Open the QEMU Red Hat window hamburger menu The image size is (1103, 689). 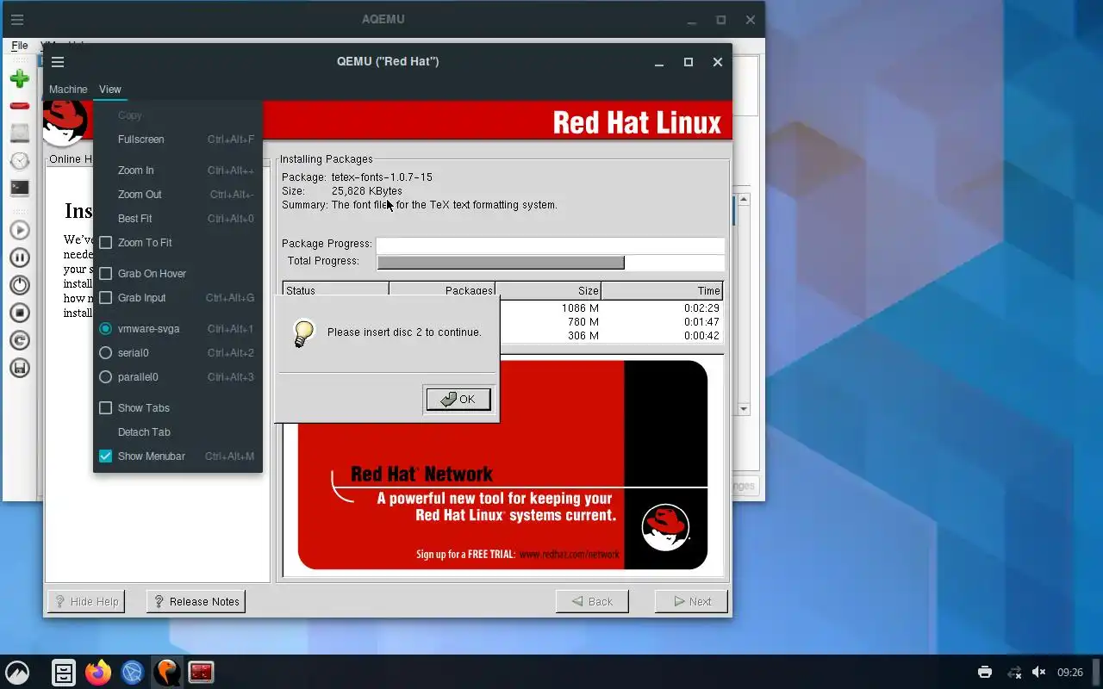click(58, 62)
